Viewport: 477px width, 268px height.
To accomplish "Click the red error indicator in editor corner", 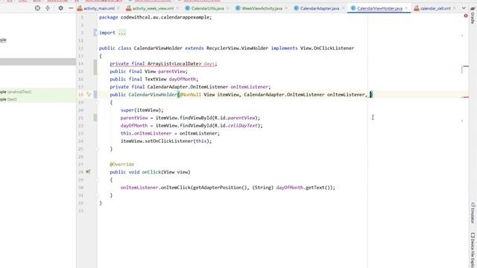I will click(x=465, y=16).
